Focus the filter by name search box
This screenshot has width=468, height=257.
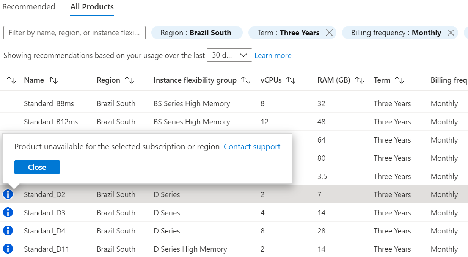[x=74, y=33]
